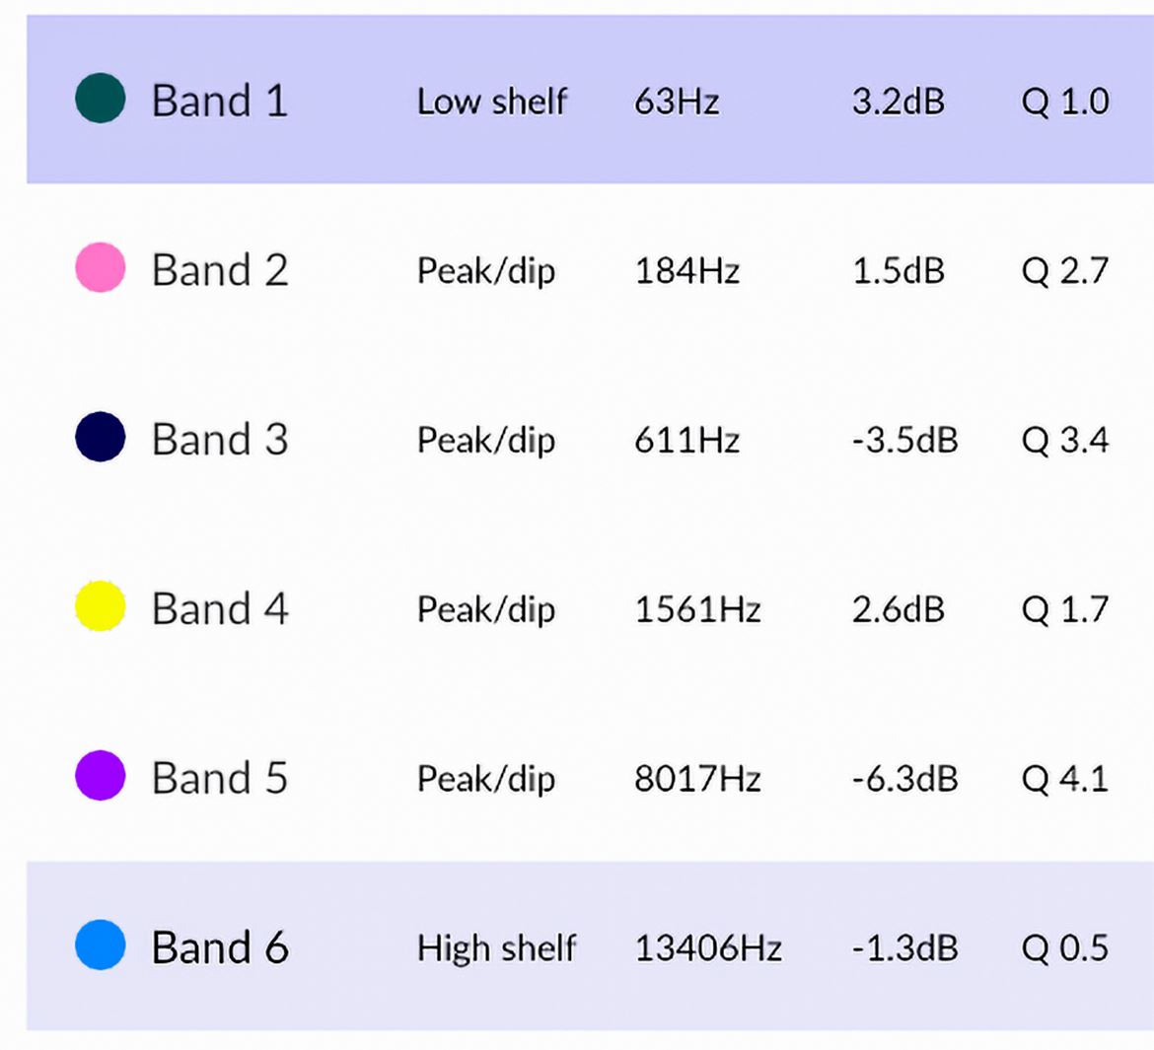
Task: Click the 3.2dB gain value
Action: point(898,101)
